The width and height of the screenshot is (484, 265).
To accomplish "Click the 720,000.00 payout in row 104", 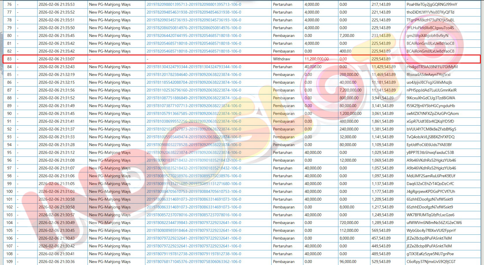I will 349,223.
